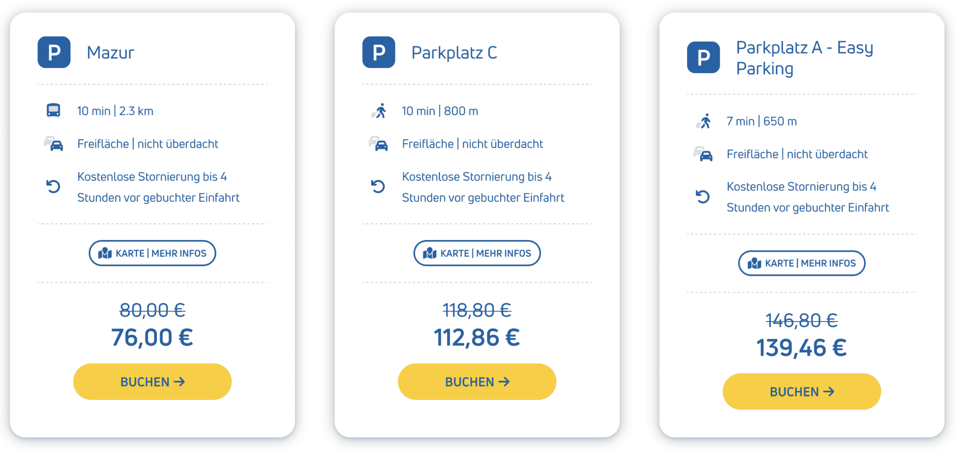Click the walking icon beside 7 min
Image resolution: width=956 pixels, height=454 pixels.
click(705, 121)
